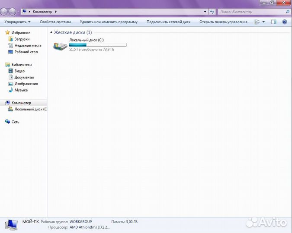This screenshot has height=233, width=292.
Task: Open Загрузки folder under Избранное
Action: 22,39
